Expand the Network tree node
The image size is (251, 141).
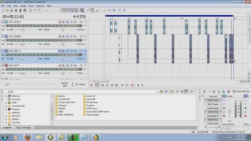pyautogui.click(x=6, y=96)
